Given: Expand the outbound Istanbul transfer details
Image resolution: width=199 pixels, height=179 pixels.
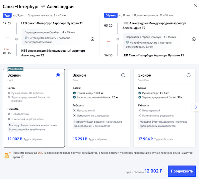Looking at the screenshot, I should [x=92, y=39].
